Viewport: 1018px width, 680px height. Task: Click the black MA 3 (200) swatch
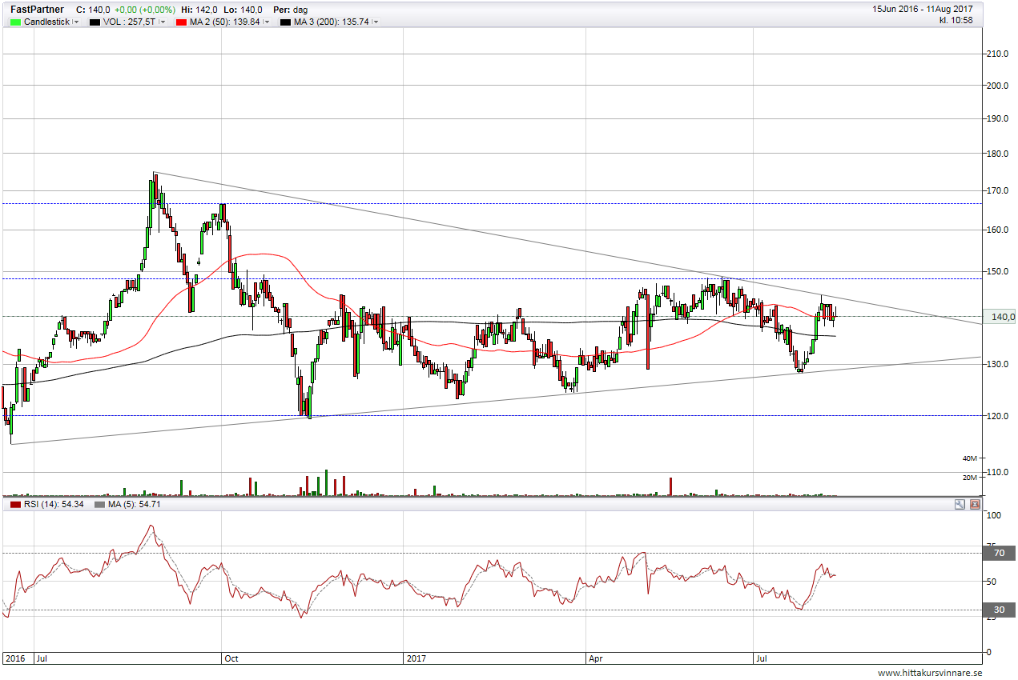point(285,22)
